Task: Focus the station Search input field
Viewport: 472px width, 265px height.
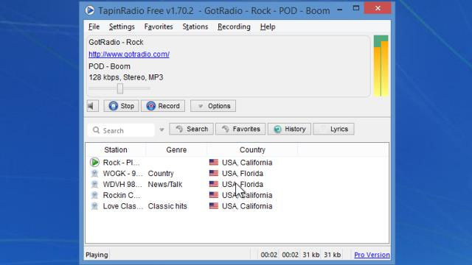Action: pyautogui.click(x=121, y=130)
